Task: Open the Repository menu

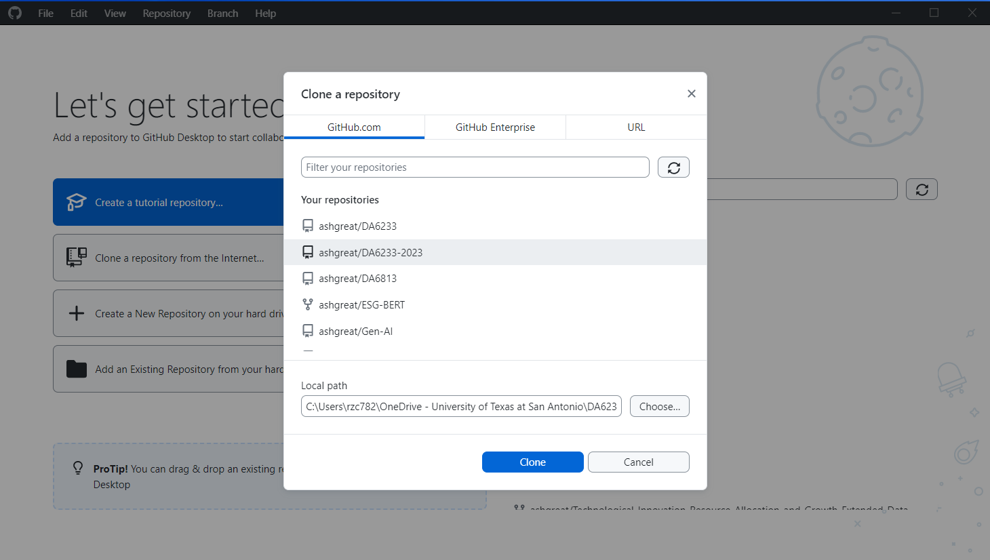Action: pyautogui.click(x=166, y=14)
